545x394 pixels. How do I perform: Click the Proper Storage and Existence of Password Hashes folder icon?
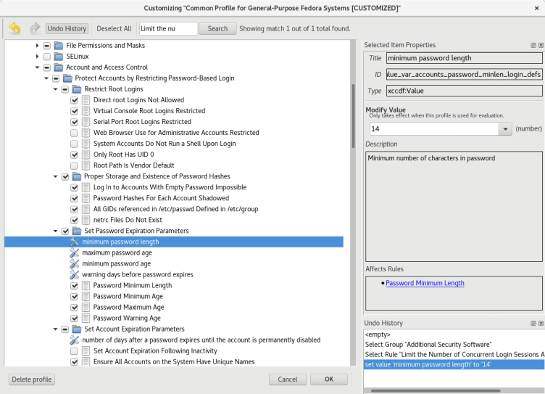click(x=77, y=176)
